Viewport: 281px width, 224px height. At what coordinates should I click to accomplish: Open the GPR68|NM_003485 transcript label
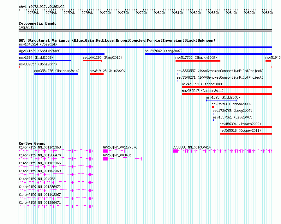point(117,155)
